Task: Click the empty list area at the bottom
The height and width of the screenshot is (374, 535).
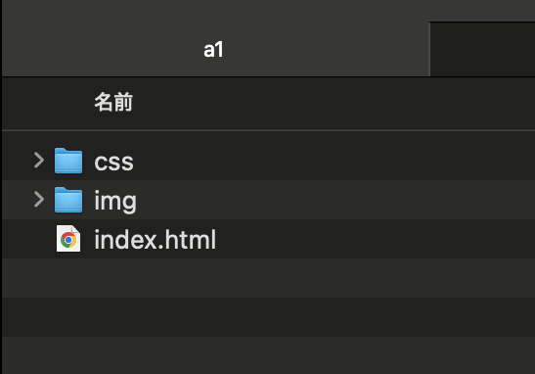Action: coord(269,355)
